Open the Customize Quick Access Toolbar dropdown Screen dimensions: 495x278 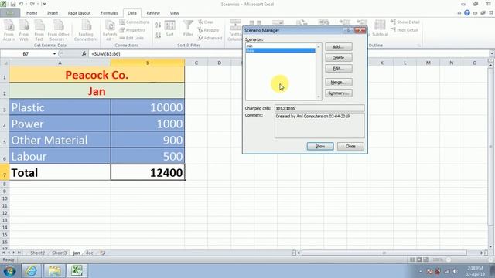tap(44, 4)
